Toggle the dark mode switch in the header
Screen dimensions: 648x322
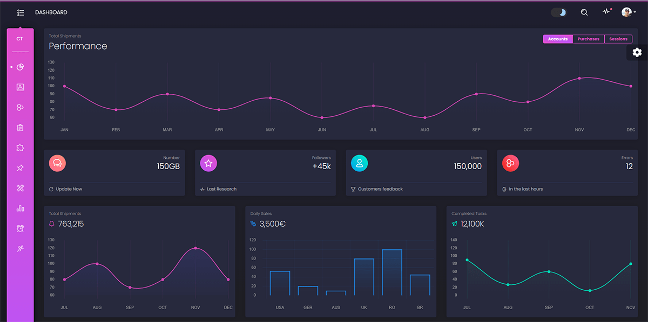[x=559, y=12]
